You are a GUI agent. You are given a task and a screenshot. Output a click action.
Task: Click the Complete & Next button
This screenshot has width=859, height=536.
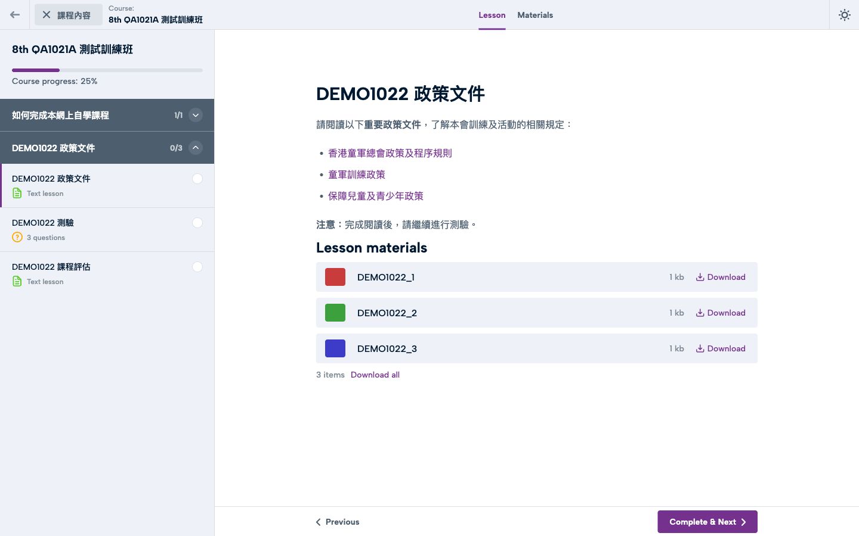pyautogui.click(x=707, y=522)
